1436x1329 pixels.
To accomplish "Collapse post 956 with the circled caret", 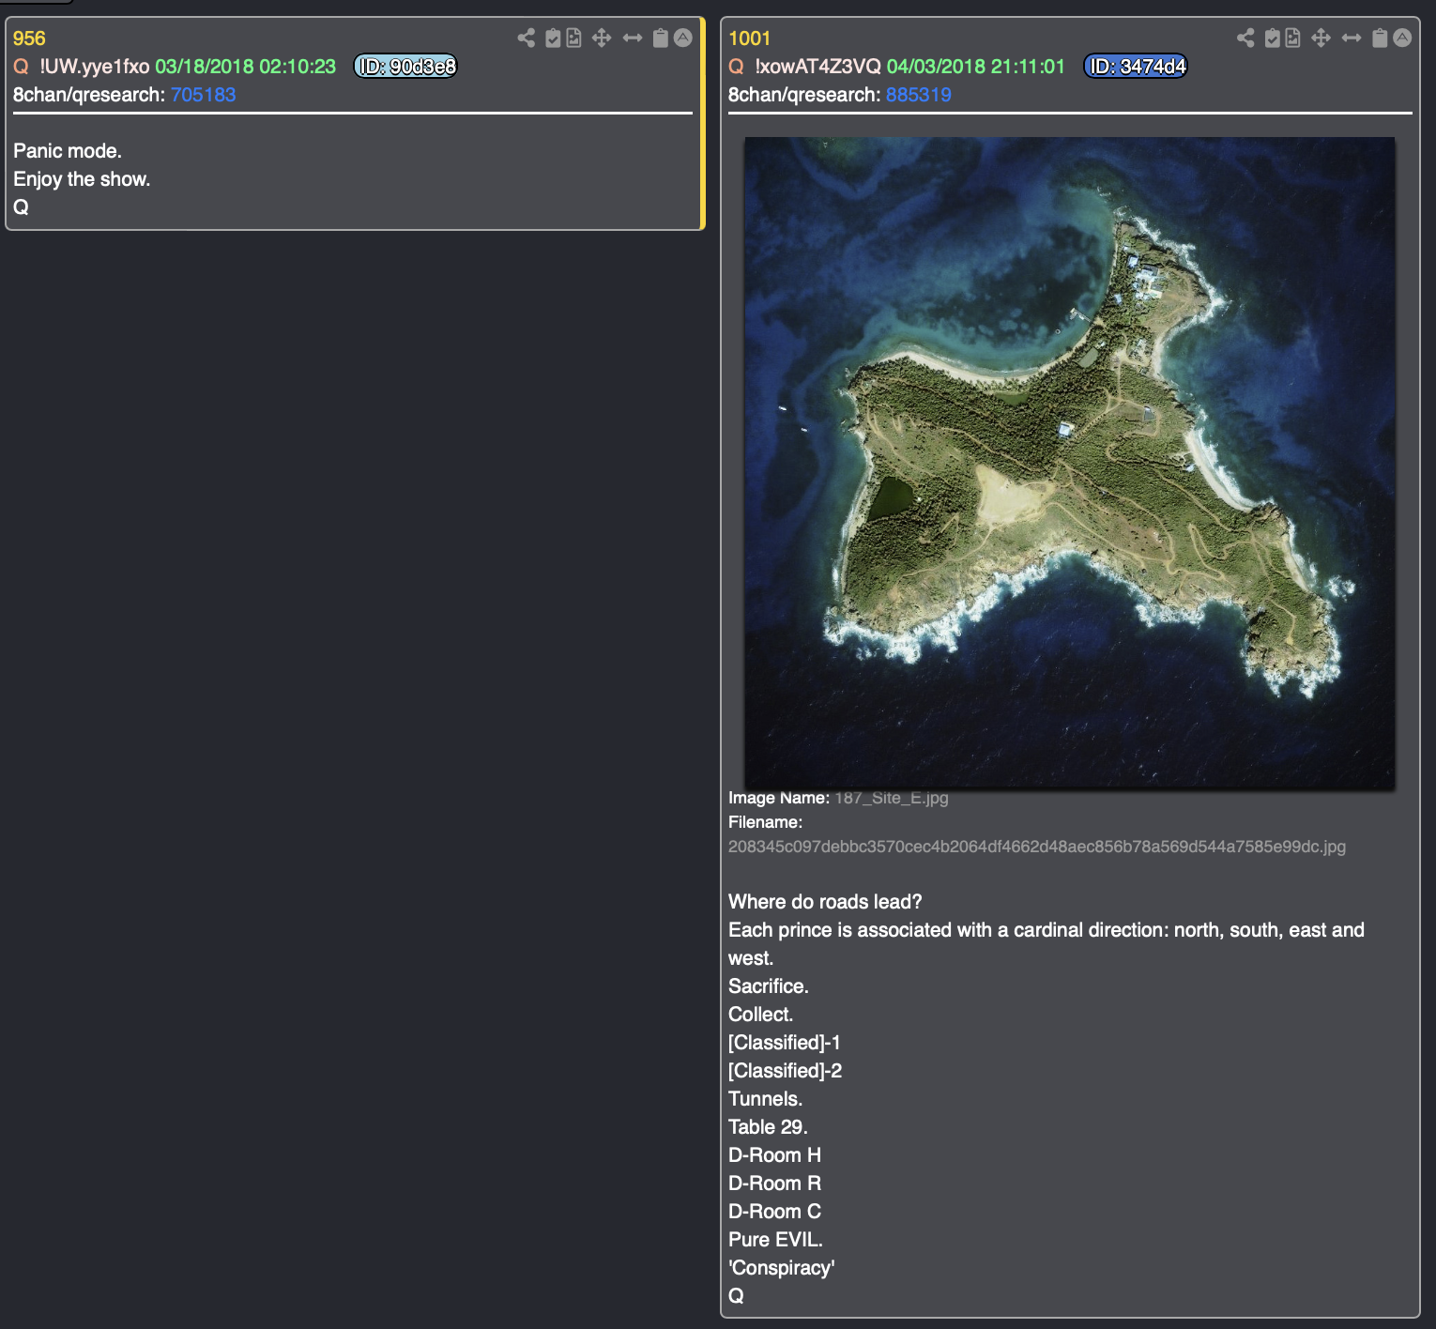I will click(683, 38).
